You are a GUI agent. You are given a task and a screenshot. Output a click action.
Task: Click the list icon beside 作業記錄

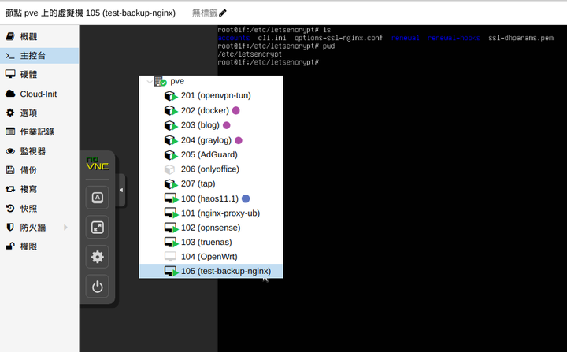pyautogui.click(x=10, y=132)
